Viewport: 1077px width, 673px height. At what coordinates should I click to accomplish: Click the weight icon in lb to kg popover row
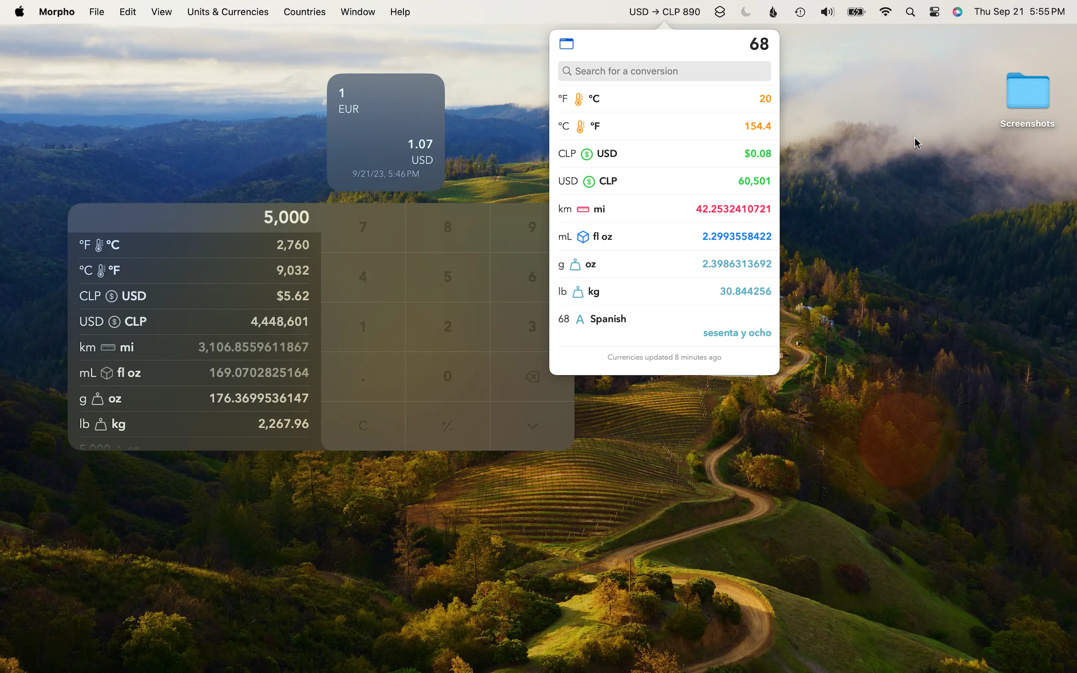pyautogui.click(x=578, y=292)
